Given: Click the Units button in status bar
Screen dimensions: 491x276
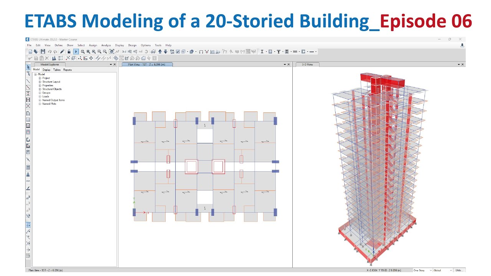Looking at the screenshot, I should click(459, 270).
